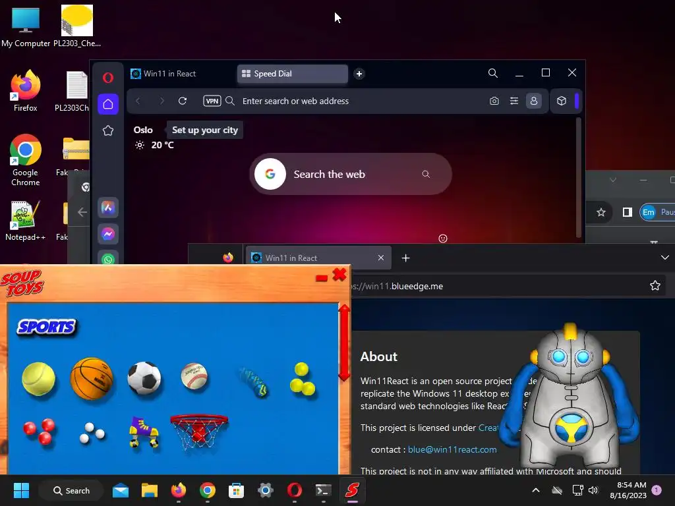Take snapshot with Opera camera icon
Viewport: 675px width, 506px height.
click(x=494, y=101)
